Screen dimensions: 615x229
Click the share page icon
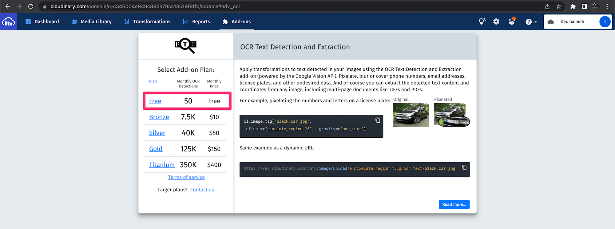[547, 6]
